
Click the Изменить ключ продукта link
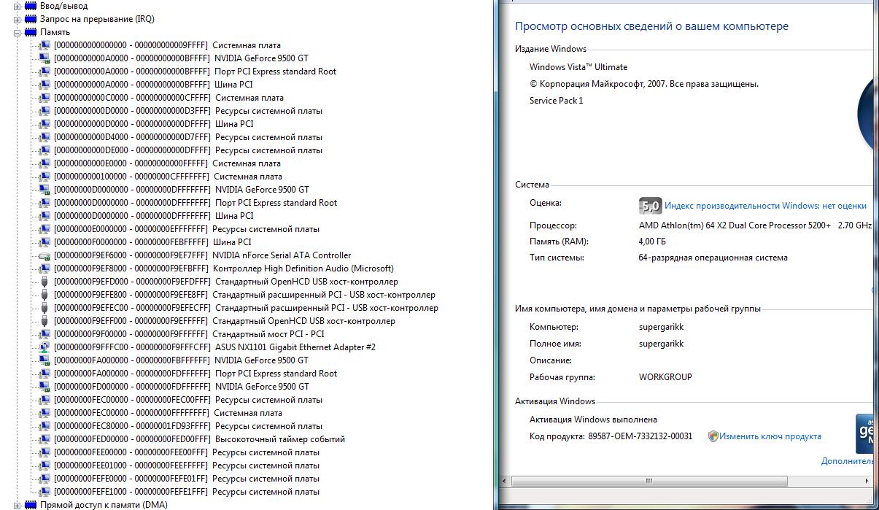pyautogui.click(x=770, y=436)
